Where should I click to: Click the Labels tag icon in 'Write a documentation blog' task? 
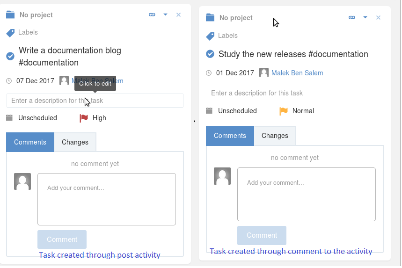tap(10, 33)
